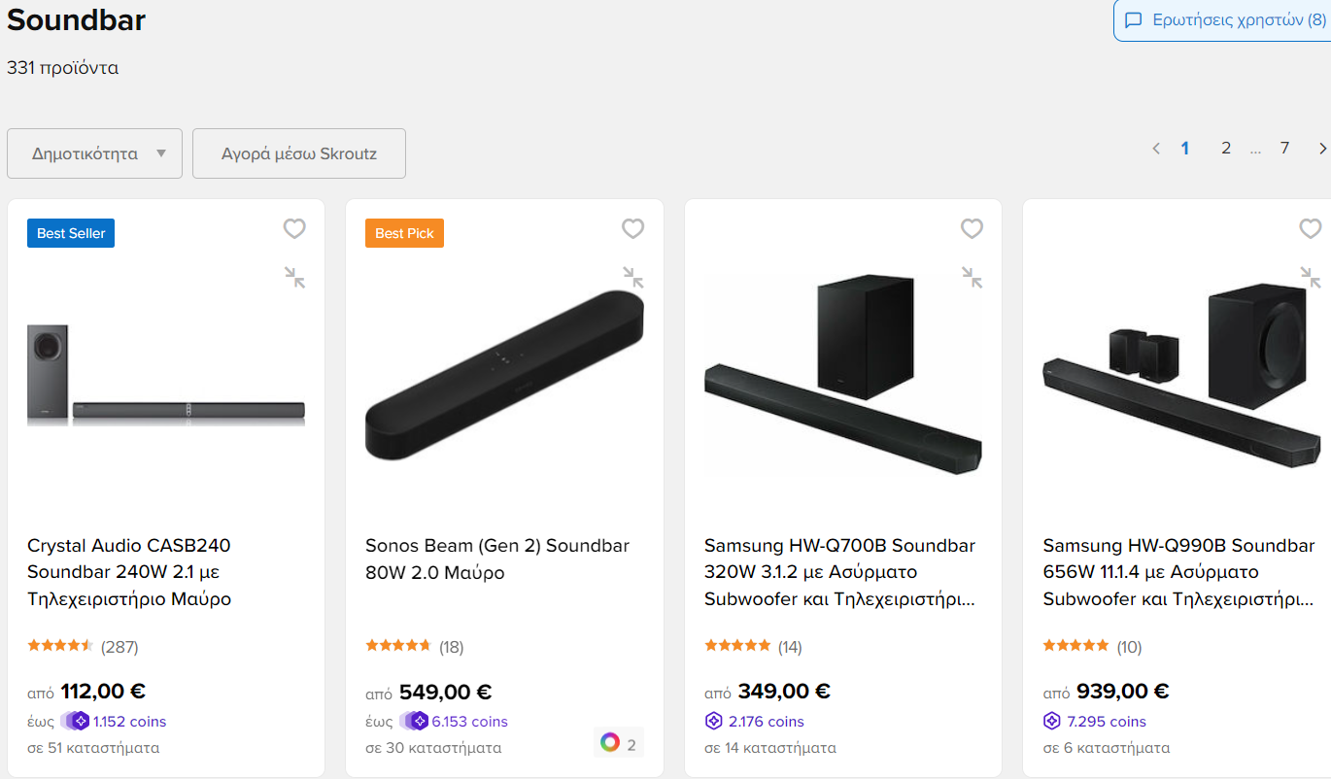Screen dimensions: 1331x779
Task: Open Crystal Audio CASB240 Soundbar title link
Action: point(129,572)
